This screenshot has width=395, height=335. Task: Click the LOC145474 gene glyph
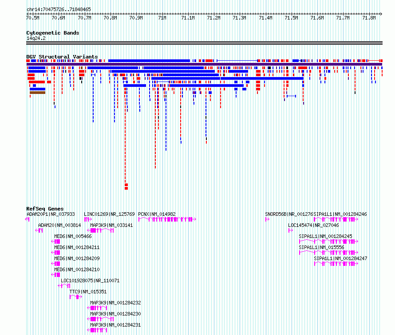pos(290,230)
